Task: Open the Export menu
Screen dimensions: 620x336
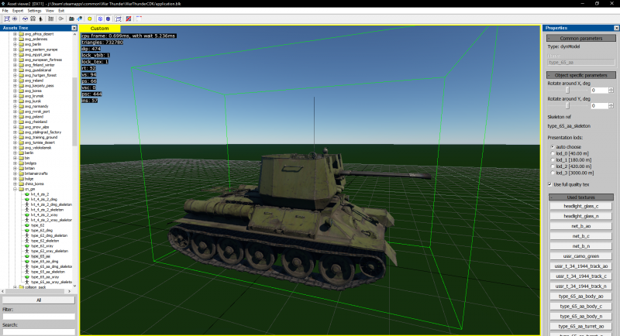Action: 18,11
